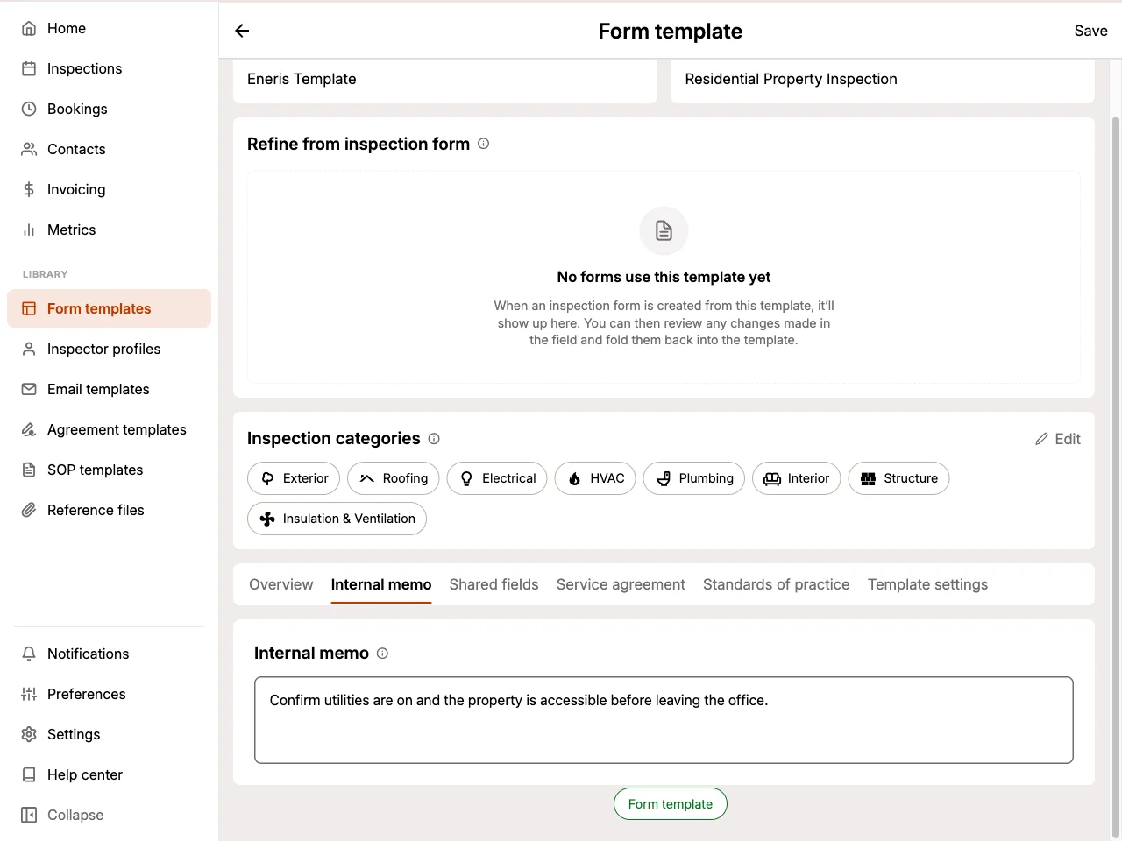The height and width of the screenshot is (841, 1122).
Task: Click the Form template pill button
Action: (671, 804)
